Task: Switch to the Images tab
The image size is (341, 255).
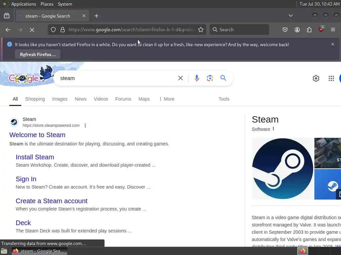Action: click(60, 99)
